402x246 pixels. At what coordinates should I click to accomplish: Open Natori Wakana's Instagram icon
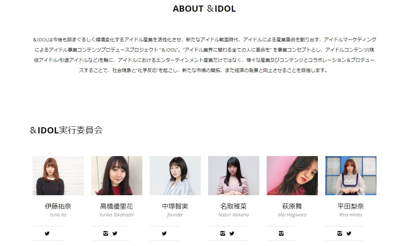click(222, 234)
